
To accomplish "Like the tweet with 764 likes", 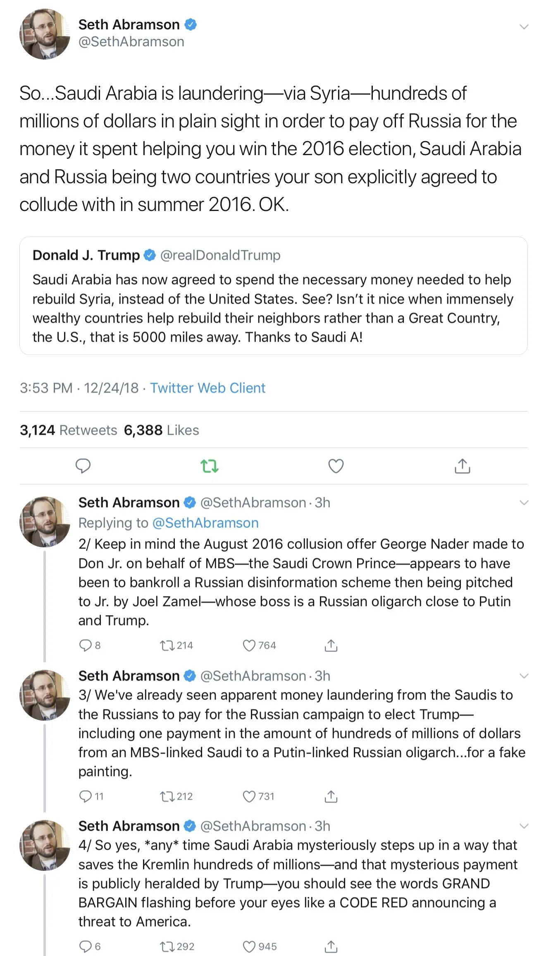I will pyautogui.click(x=249, y=645).
